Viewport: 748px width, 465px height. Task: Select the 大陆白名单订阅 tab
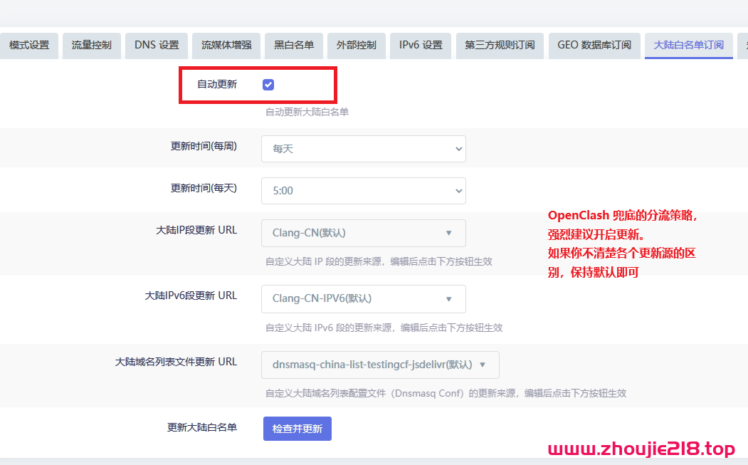point(688,45)
